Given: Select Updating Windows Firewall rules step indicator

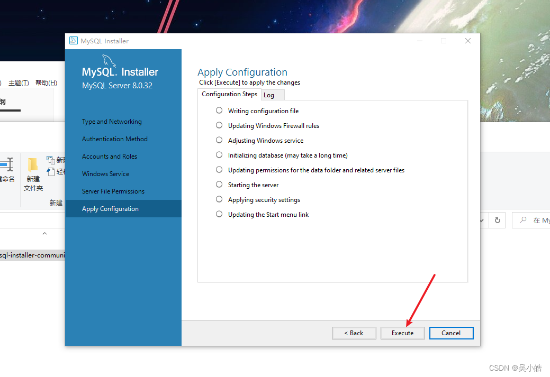Looking at the screenshot, I should pyautogui.click(x=219, y=125).
